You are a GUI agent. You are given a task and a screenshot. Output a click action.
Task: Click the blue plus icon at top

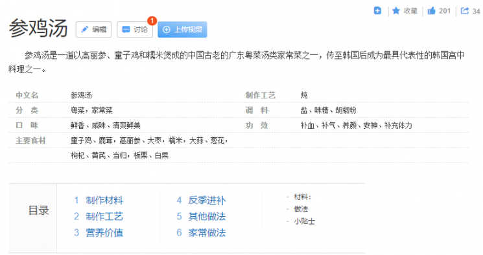377,11
